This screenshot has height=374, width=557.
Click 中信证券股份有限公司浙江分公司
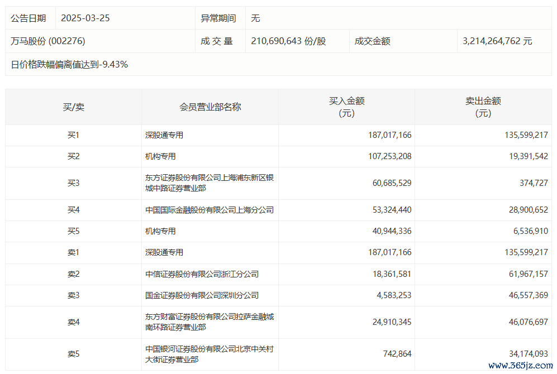pyautogui.click(x=202, y=274)
